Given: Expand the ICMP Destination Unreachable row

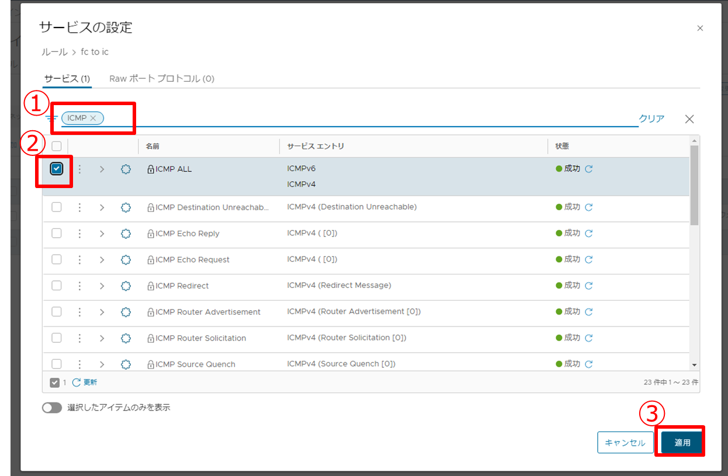Looking at the screenshot, I should (x=102, y=207).
